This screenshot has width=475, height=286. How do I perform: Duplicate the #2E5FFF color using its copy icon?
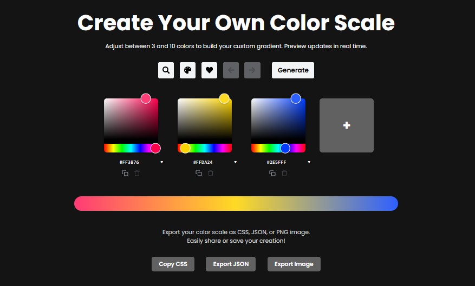click(272, 173)
